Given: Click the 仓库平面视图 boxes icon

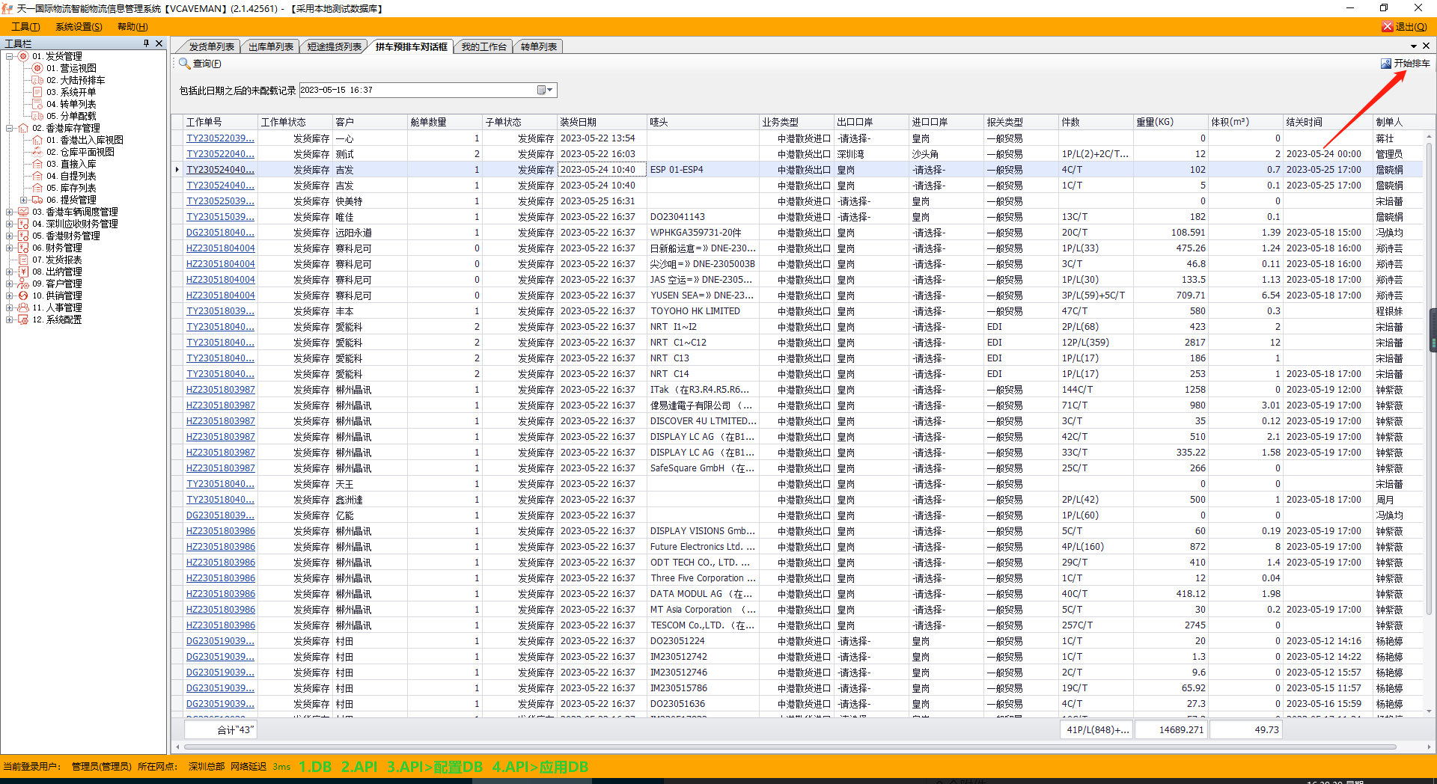Looking at the screenshot, I should (37, 152).
